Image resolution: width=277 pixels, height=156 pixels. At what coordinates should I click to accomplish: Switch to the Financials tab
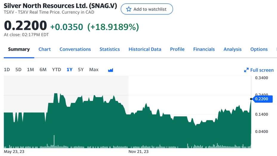point(204,49)
